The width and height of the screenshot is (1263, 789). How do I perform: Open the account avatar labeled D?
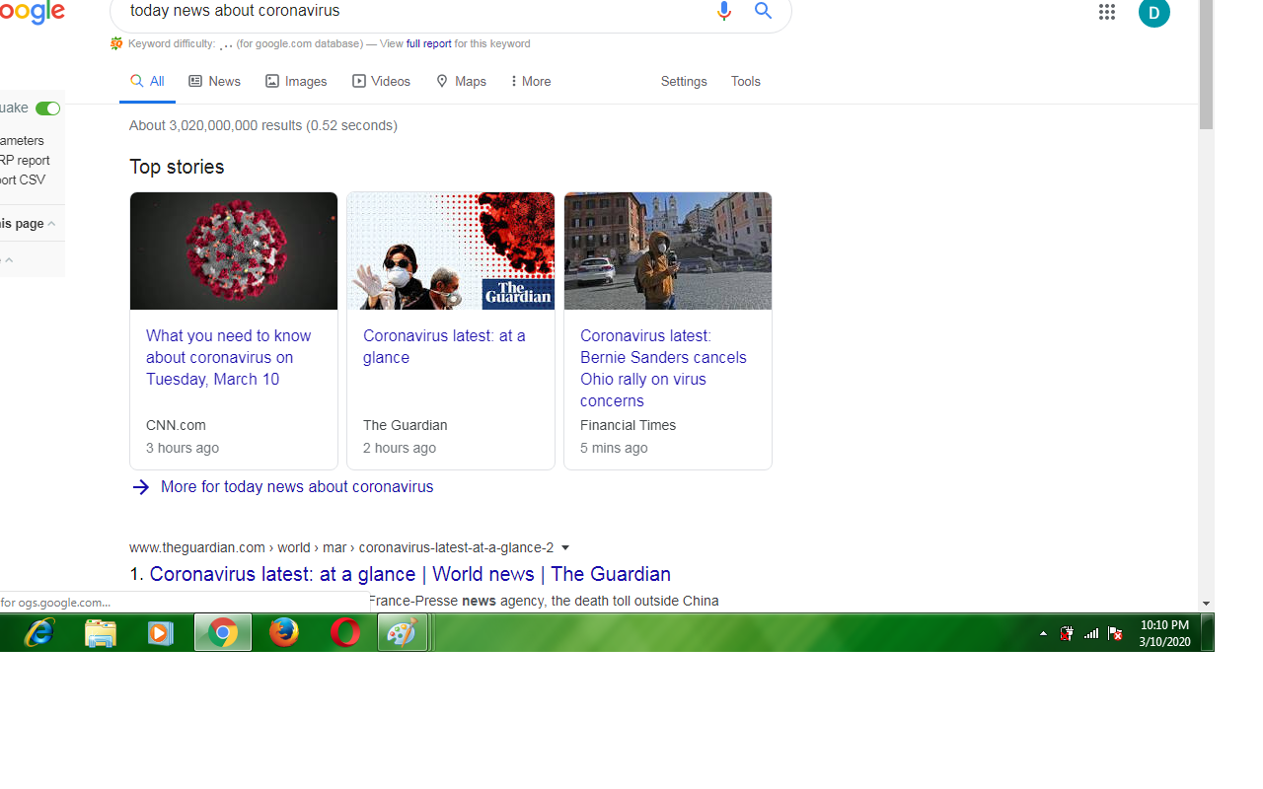(1154, 13)
